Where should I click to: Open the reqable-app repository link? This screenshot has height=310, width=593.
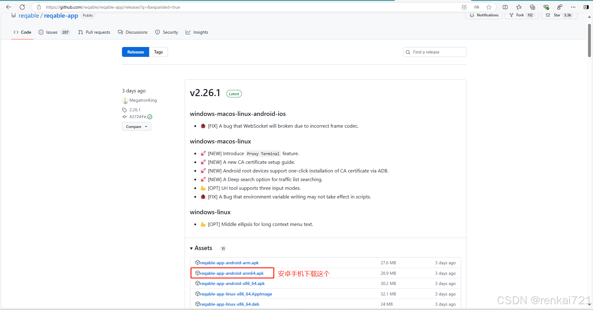[x=61, y=15]
